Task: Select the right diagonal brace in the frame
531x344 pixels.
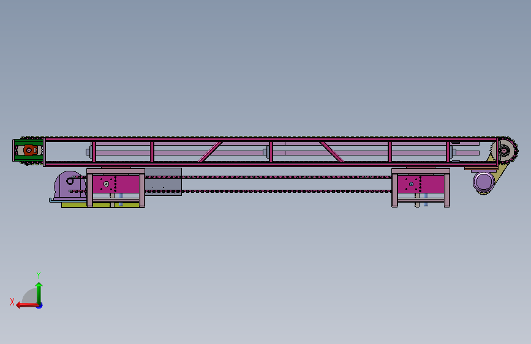Action: [x=331, y=152]
